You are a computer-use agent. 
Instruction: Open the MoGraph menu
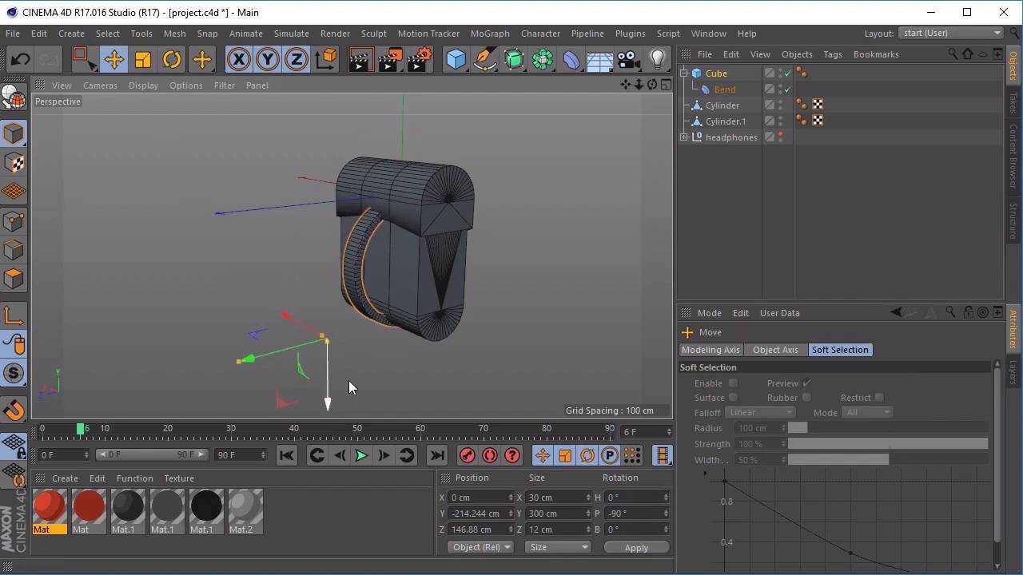489,34
